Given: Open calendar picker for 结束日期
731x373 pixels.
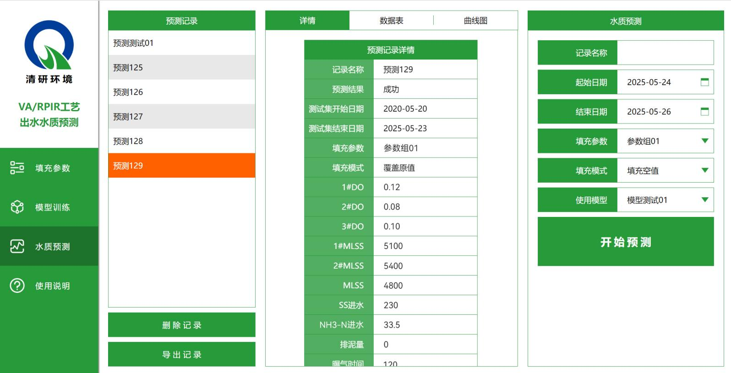Looking at the screenshot, I should [704, 112].
